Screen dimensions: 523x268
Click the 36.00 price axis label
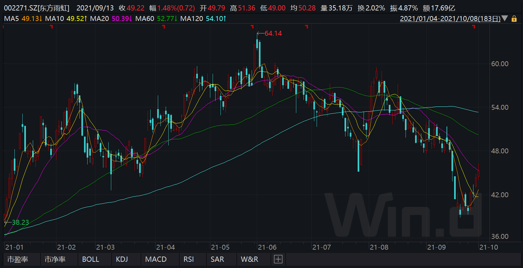click(500, 237)
